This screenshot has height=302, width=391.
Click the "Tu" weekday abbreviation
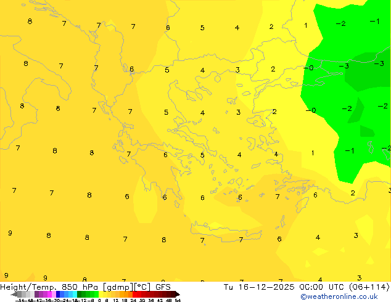(x=228, y=287)
